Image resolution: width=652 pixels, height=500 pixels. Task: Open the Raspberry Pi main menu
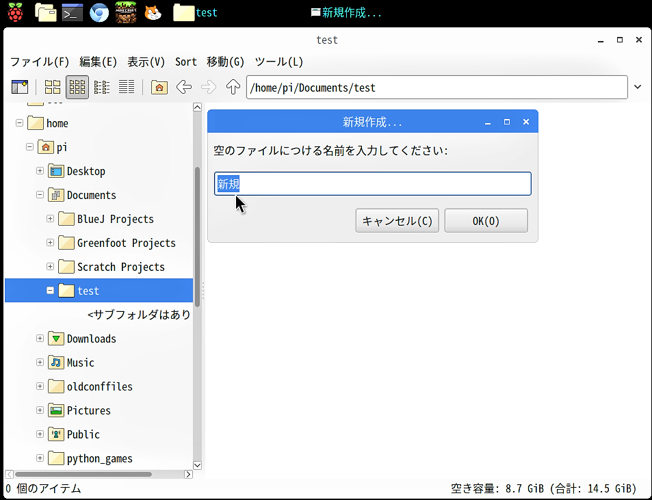tap(15, 12)
